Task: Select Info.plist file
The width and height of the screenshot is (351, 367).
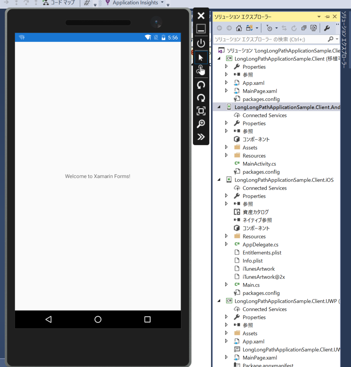Action: pyautogui.click(x=252, y=261)
